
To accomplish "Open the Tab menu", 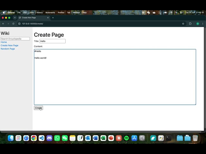I will (x=69, y=13).
